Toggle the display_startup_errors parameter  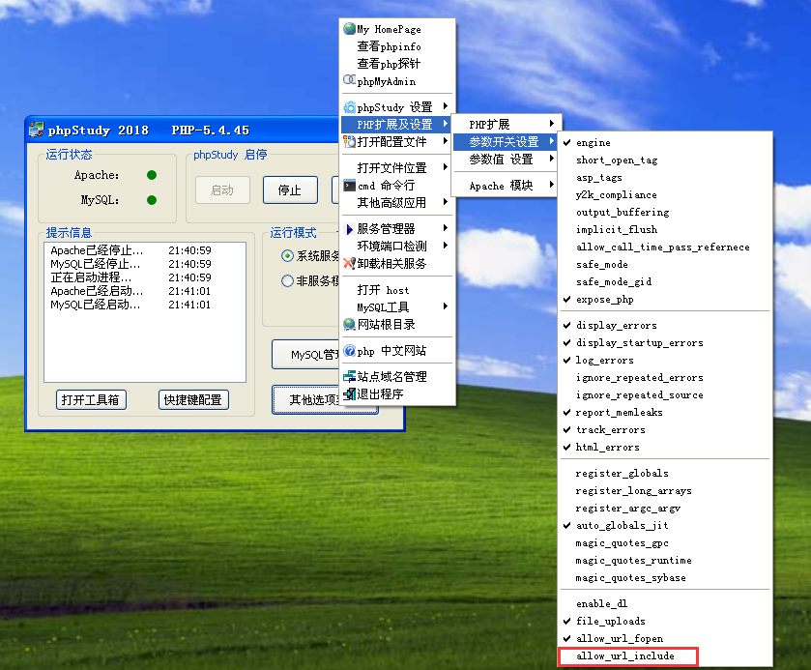pos(665,342)
